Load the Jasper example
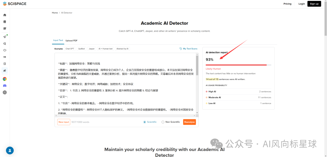This screenshot has height=157, width=327. (91, 48)
